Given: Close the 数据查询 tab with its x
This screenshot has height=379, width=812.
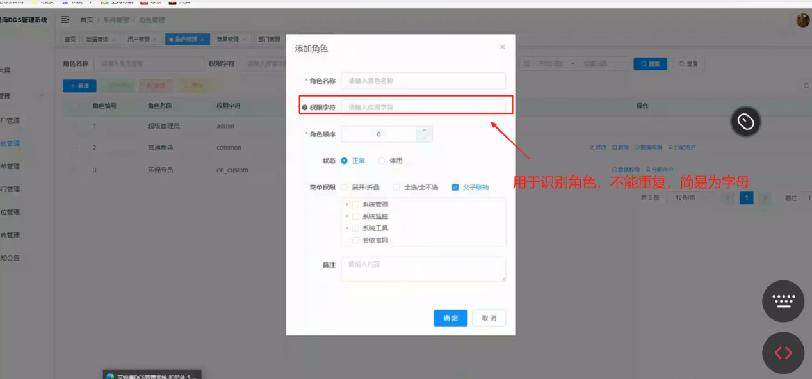Looking at the screenshot, I should [113, 40].
